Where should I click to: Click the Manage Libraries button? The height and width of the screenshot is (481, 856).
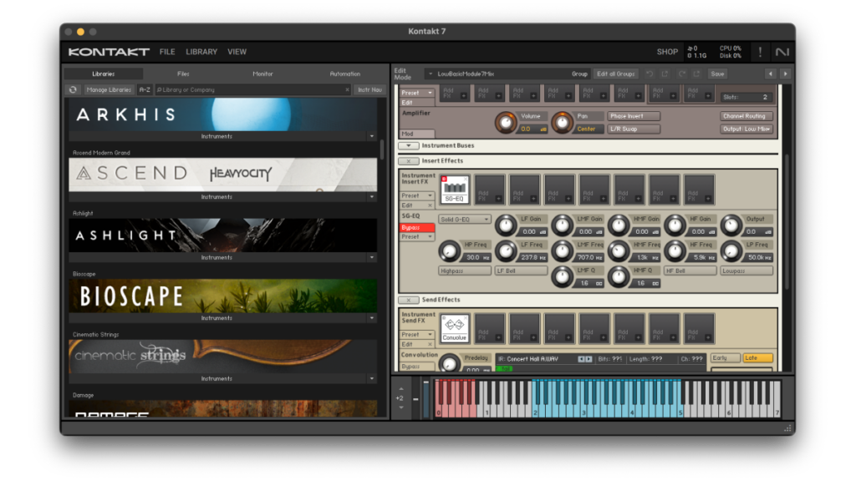(109, 90)
